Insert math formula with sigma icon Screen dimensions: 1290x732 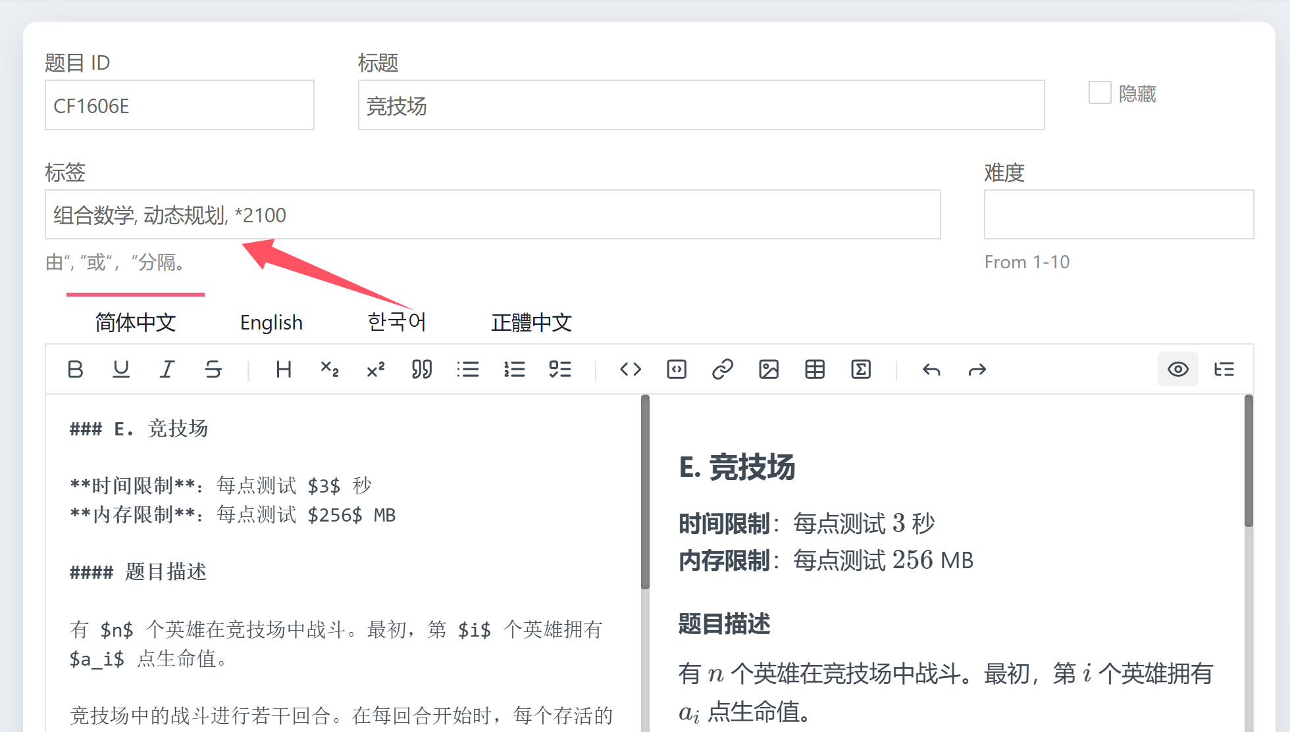tap(861, 370)
